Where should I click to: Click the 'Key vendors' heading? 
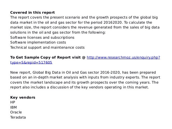point(23,97)
